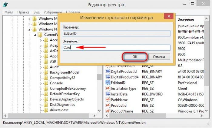The image size is (212, 128).
Task: Click the InstallationType string value icon
Action: click(108, 88)
